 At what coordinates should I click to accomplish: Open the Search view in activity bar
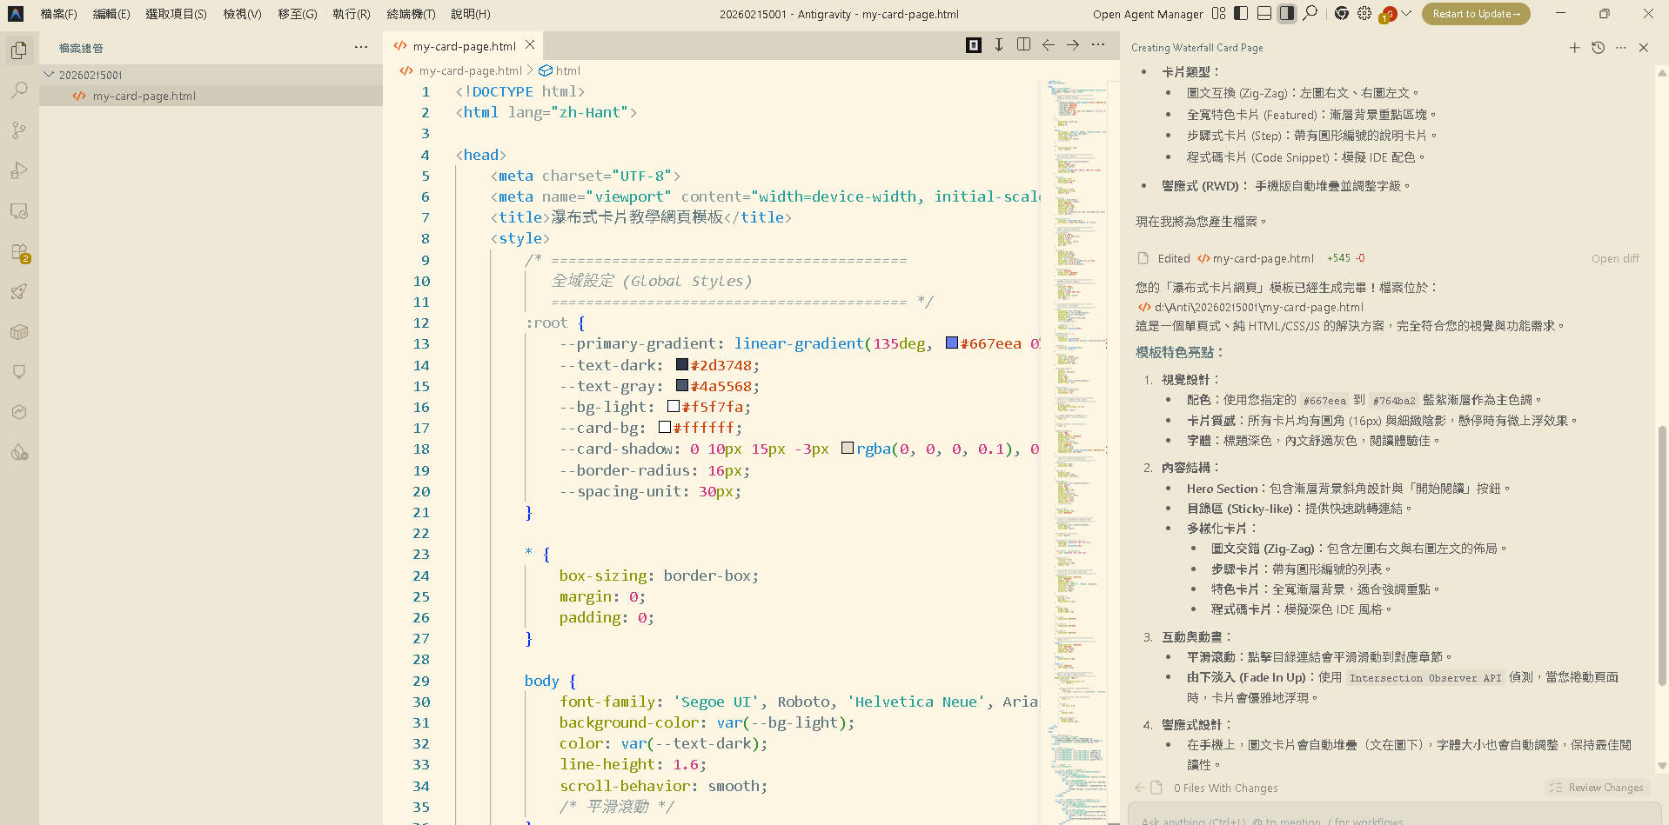(19, 90)
